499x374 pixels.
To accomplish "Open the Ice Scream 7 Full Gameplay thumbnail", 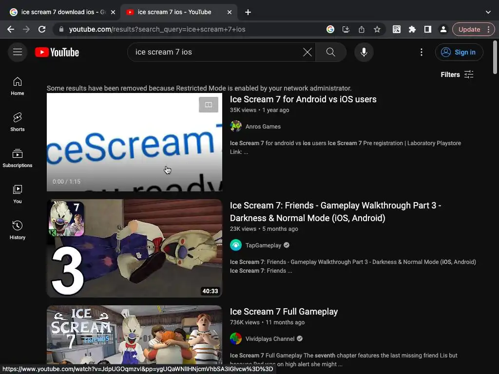I will click(x=134, y=335).
